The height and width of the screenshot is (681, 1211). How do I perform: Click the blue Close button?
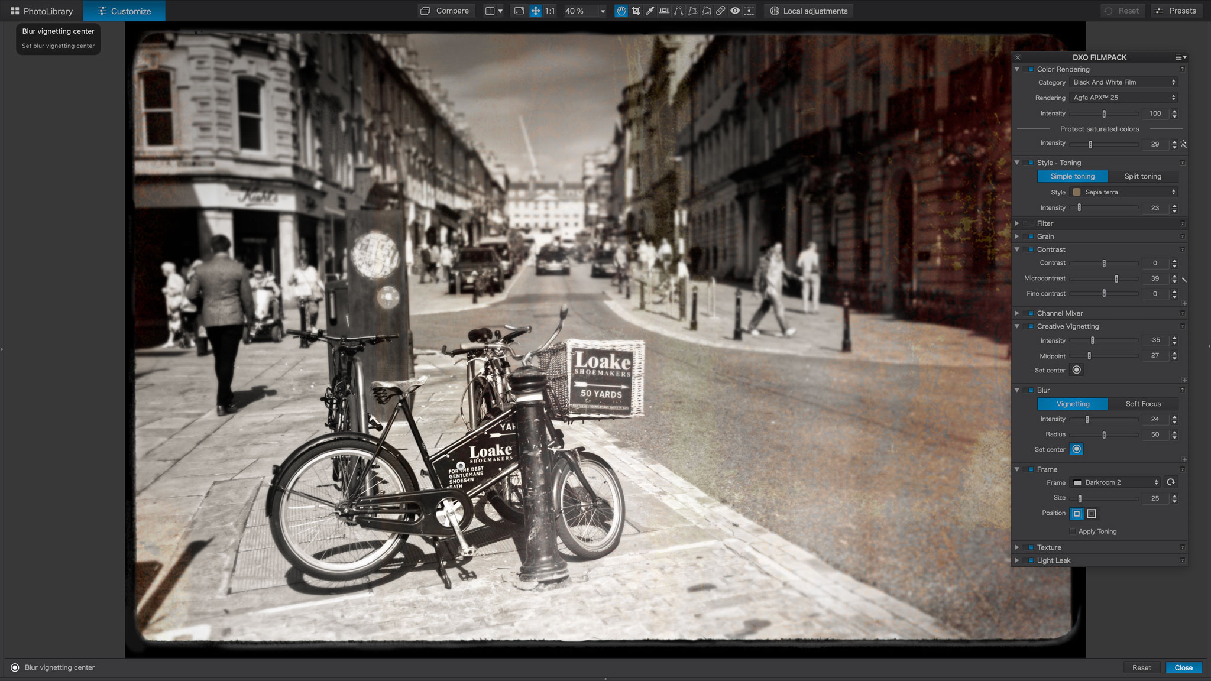click(x=1183, y=667)
